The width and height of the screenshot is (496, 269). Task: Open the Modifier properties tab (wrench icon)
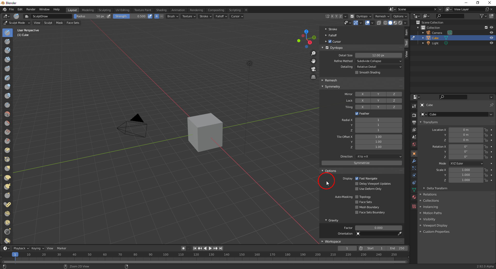[414, 161]
